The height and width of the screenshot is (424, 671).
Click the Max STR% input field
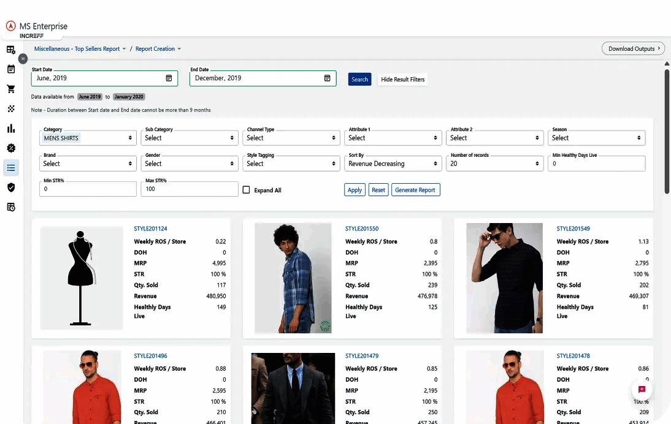190,189
